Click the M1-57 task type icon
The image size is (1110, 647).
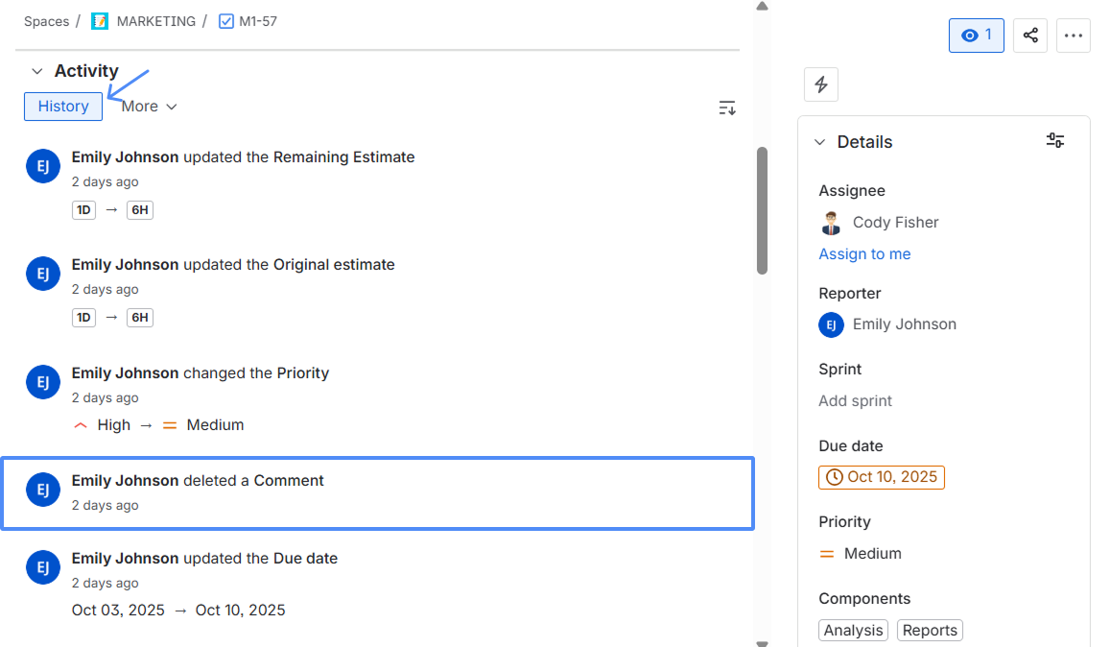click(225, 21)
